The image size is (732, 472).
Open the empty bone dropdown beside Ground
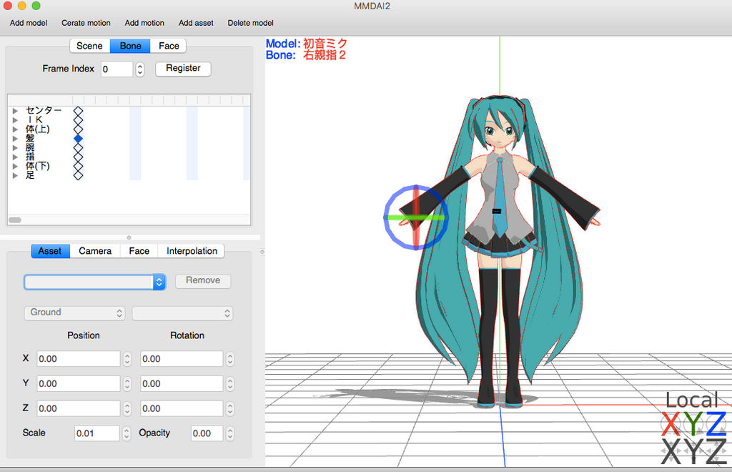coord(182,313)
